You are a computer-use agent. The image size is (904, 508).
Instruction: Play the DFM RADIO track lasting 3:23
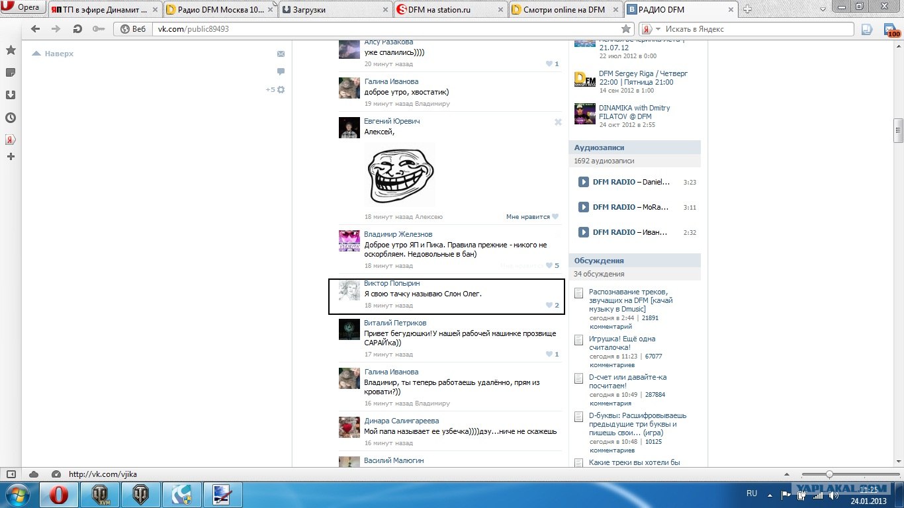coord(583,182)
